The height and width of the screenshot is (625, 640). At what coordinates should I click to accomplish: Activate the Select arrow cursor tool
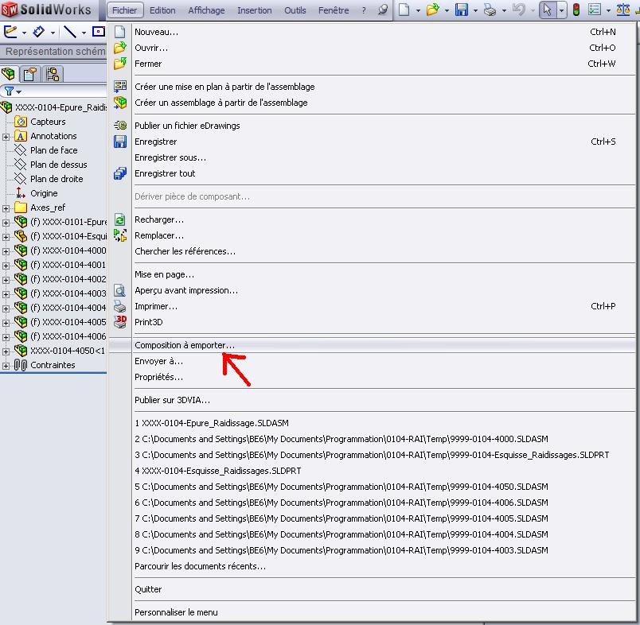pyautogui.click(x=548, y=10)
